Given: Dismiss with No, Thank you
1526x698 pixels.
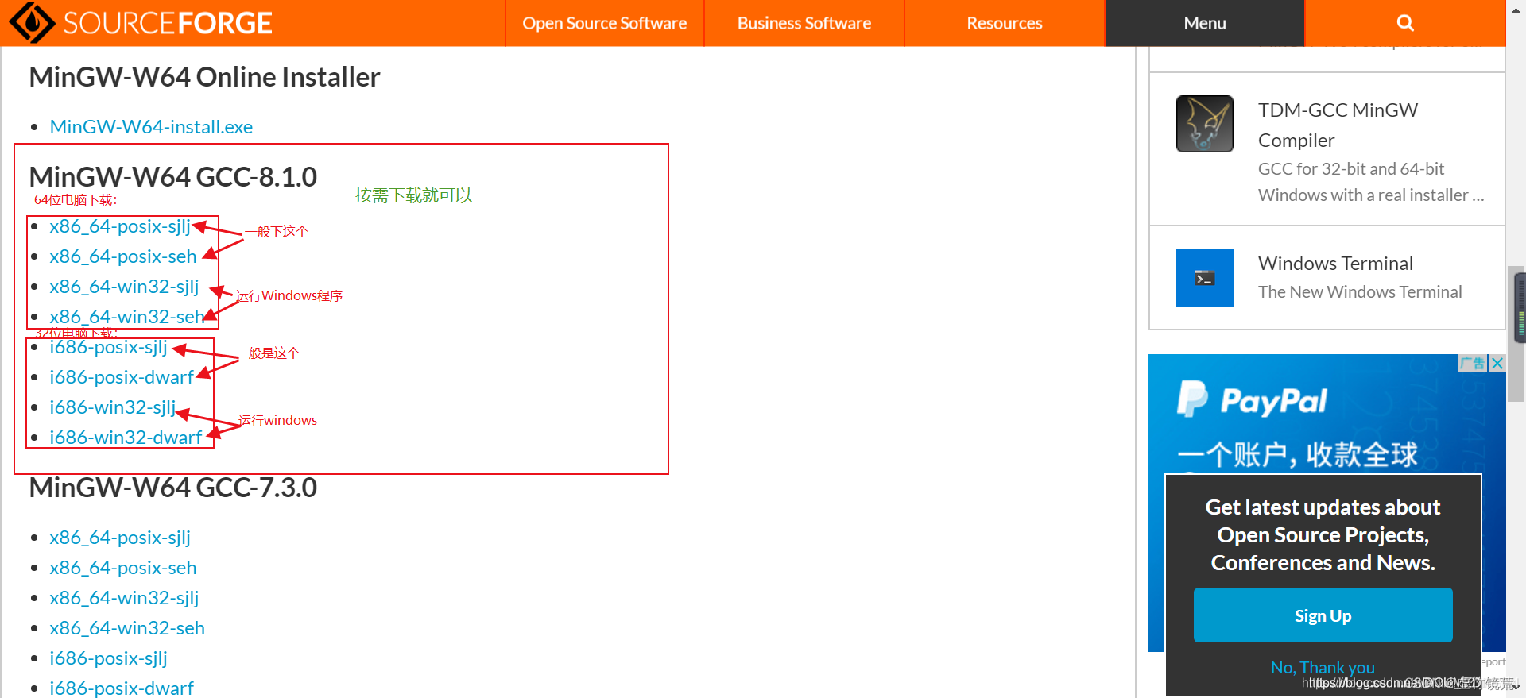Looking at the screenshot, I should click(1323, 667).
